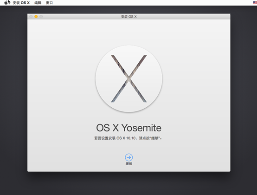This screenshot has width=257, height=195.
Task: Open the 编辑 menu
Action: [x=38, y=3]
